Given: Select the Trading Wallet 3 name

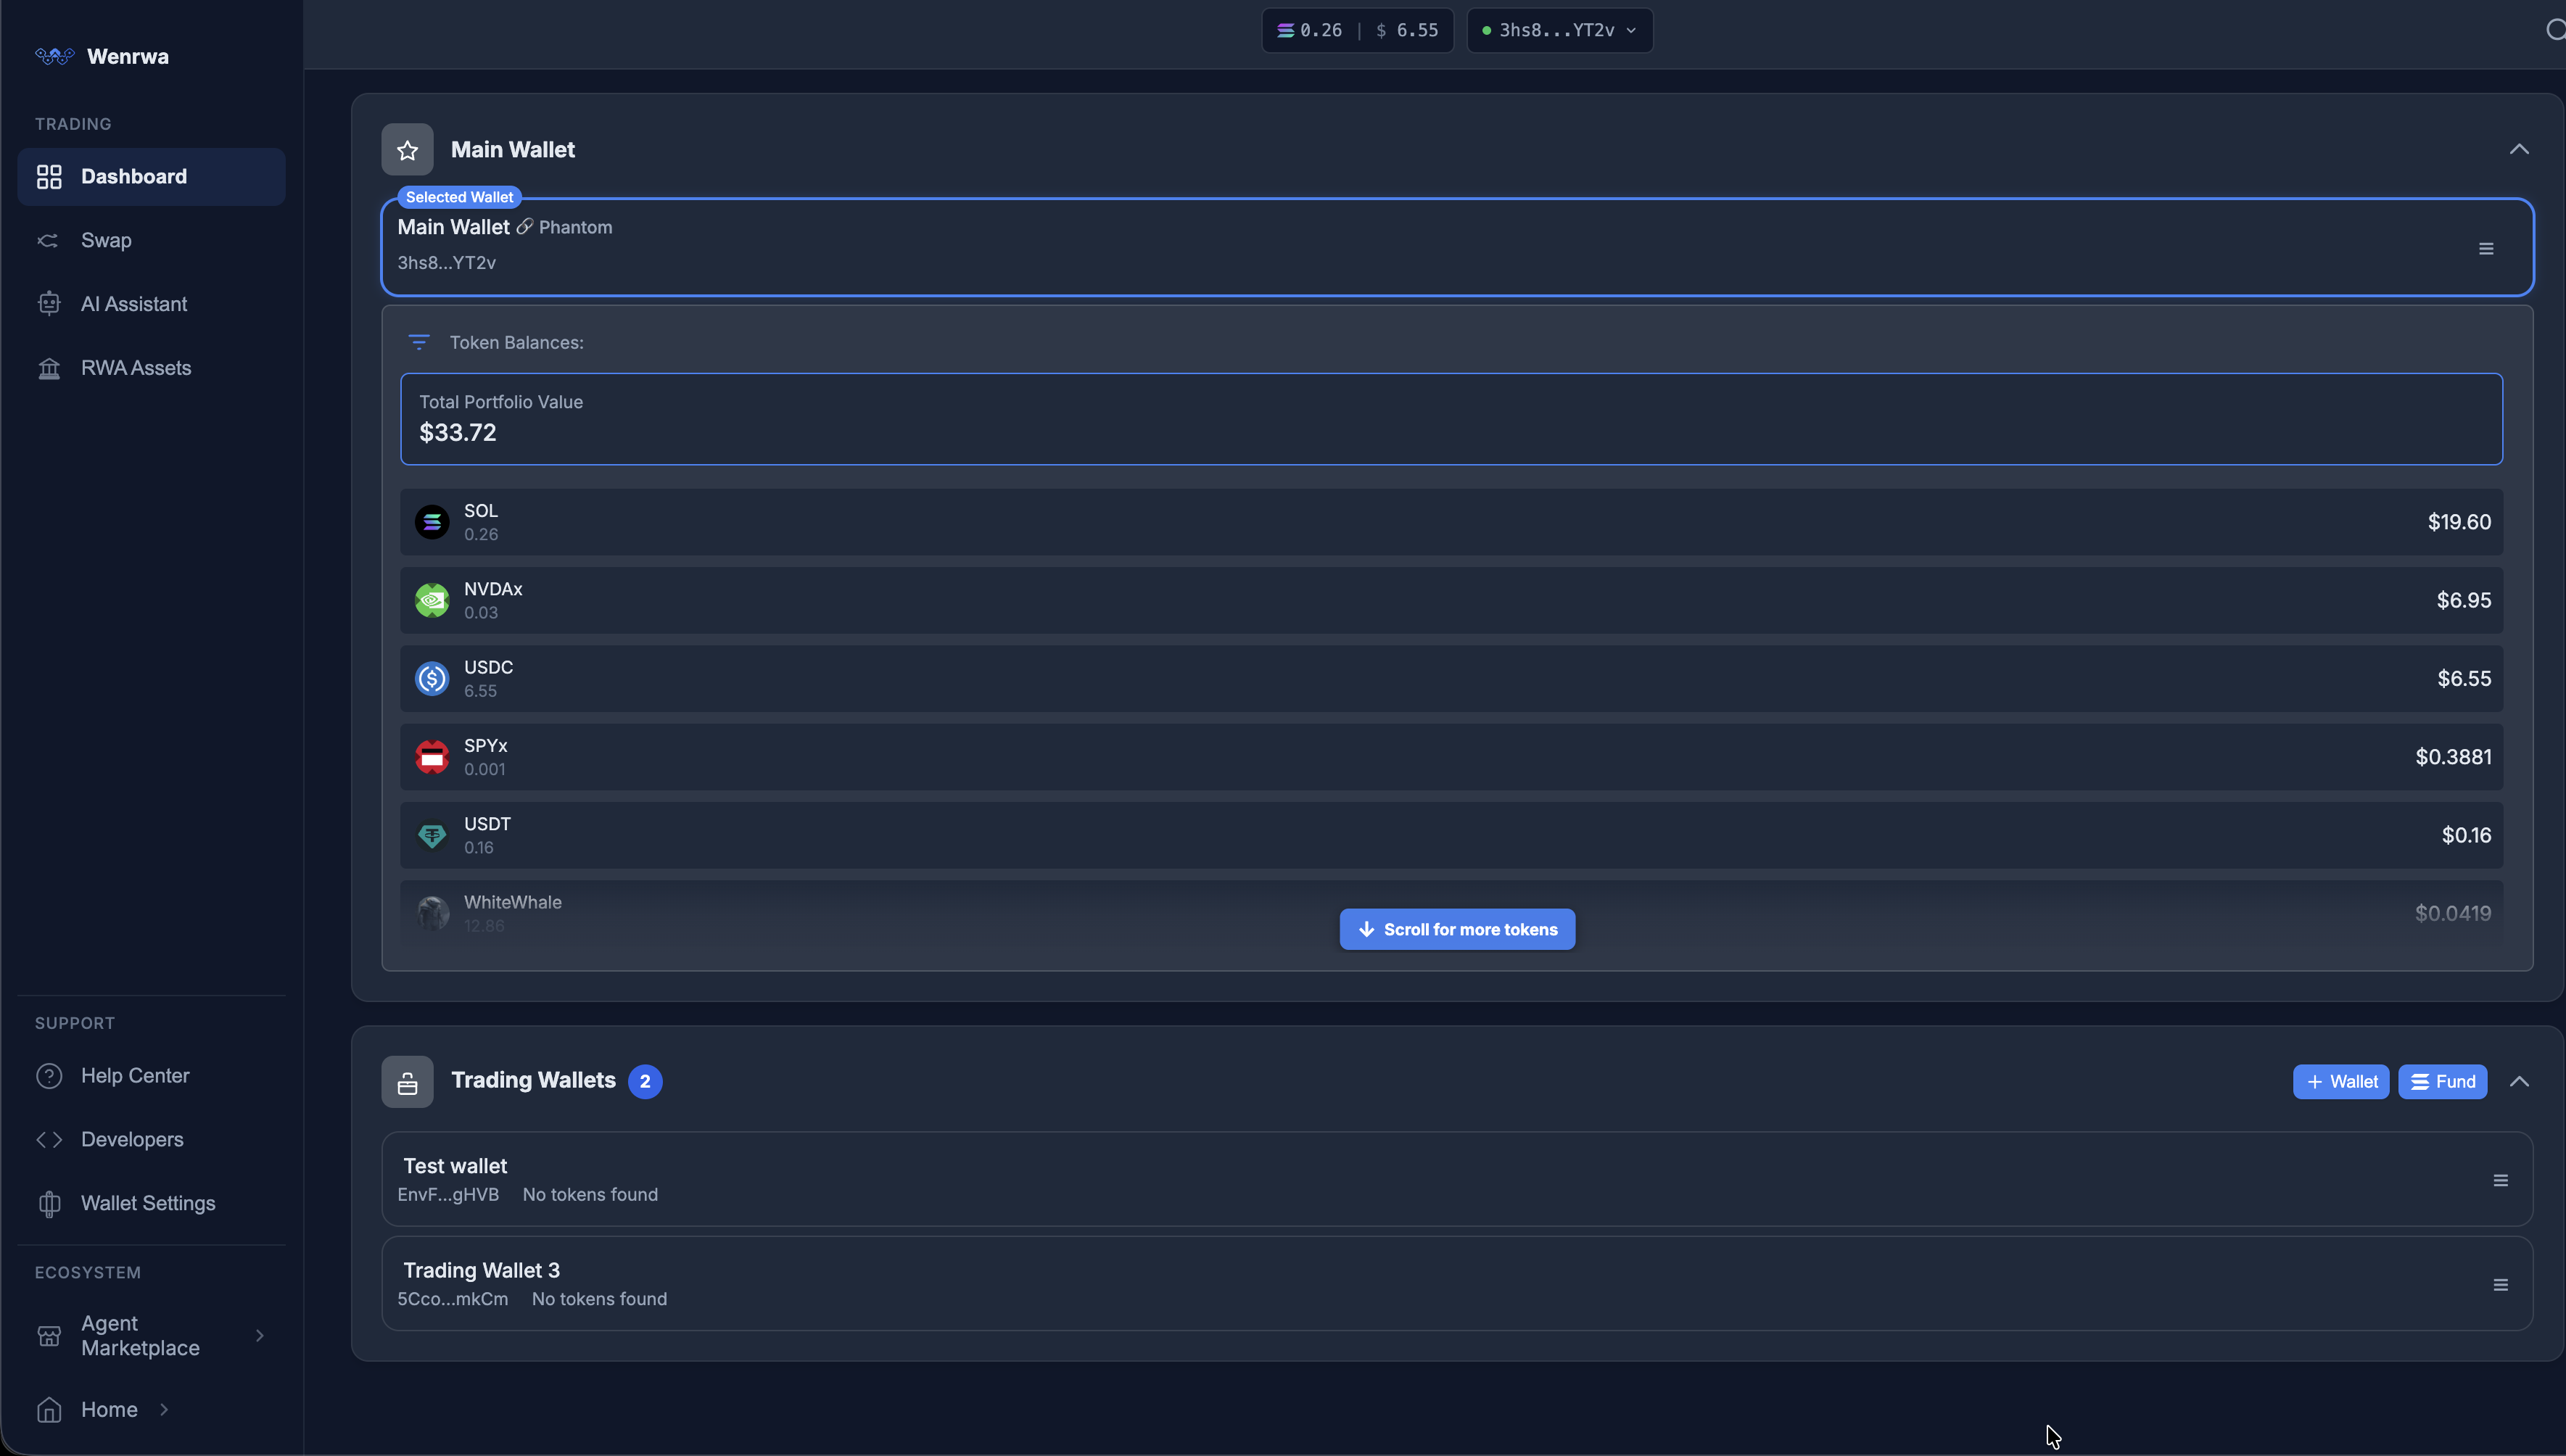Looking at the screenshot, I should [x=481, y=1271].
